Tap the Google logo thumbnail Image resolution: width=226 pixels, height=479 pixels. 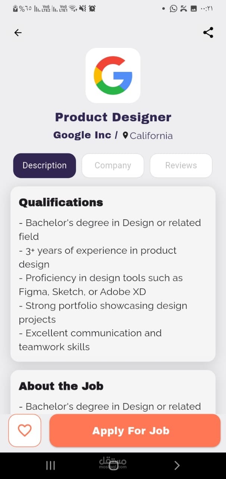113,75
